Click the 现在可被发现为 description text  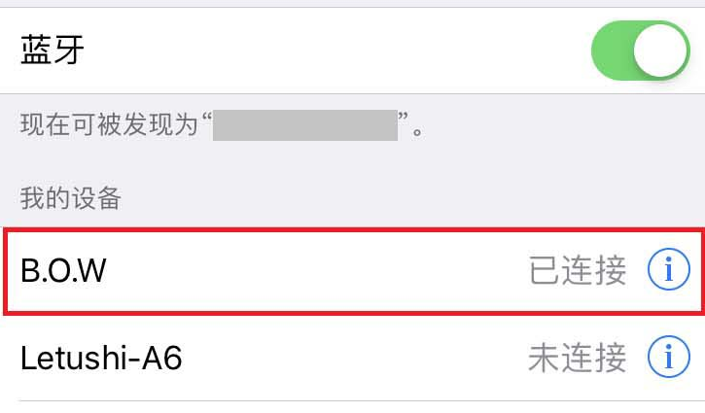(x=109, y=124)
